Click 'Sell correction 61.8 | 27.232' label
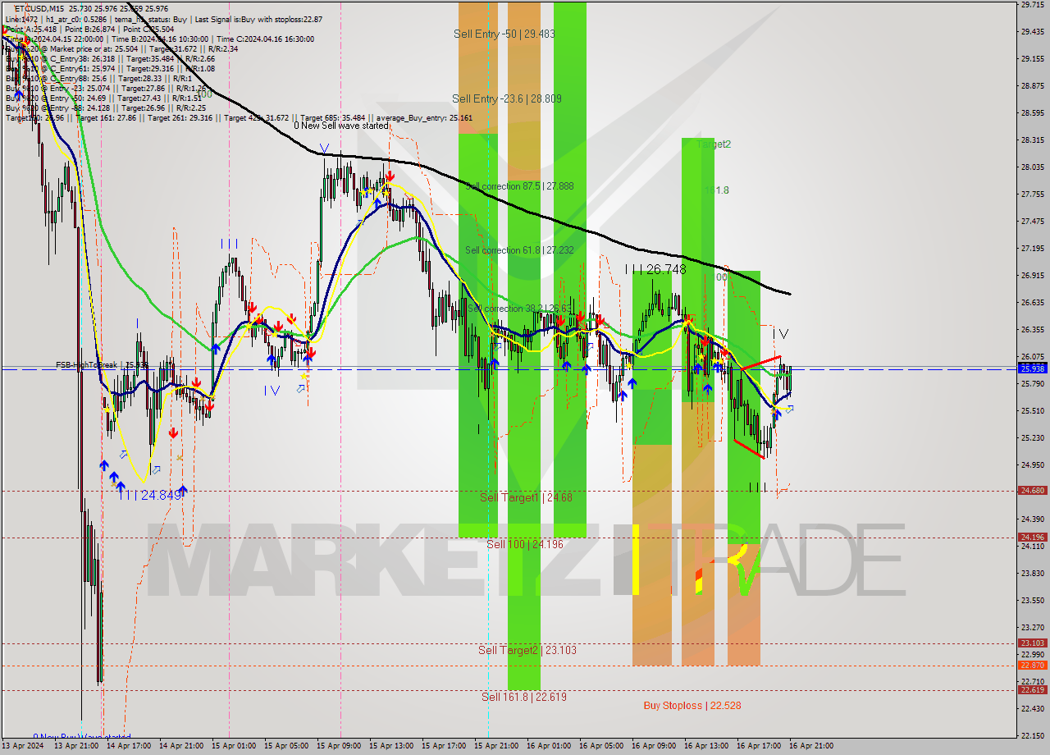1050x755 pixels. click(x=519, y=250)
